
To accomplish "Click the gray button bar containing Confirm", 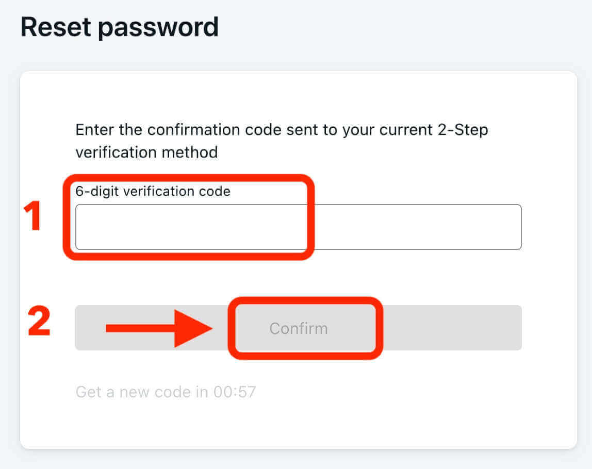I will point(454,328).
